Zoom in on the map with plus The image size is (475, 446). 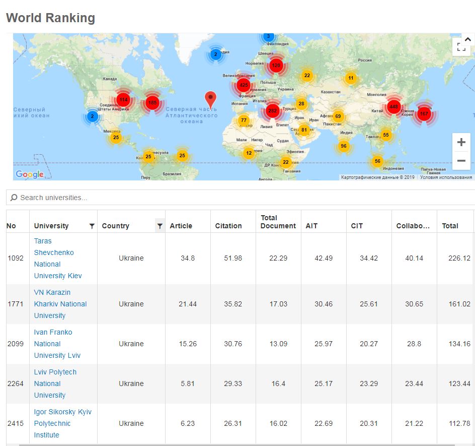coord(461,142)
